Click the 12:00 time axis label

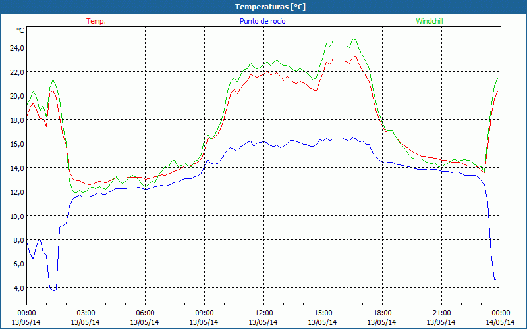pyautogui.click(x=264, y=313)
